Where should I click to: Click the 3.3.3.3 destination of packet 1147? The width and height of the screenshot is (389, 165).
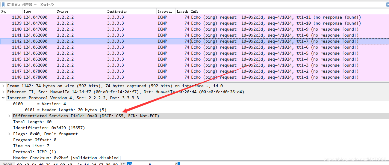coord(116,71)
